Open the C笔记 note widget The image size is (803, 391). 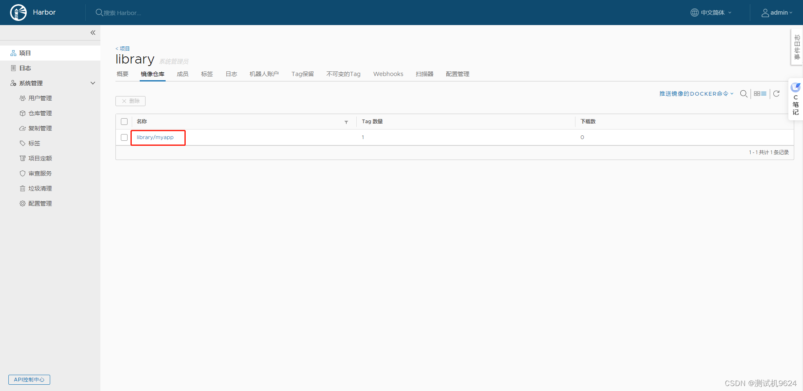point(795,99)
